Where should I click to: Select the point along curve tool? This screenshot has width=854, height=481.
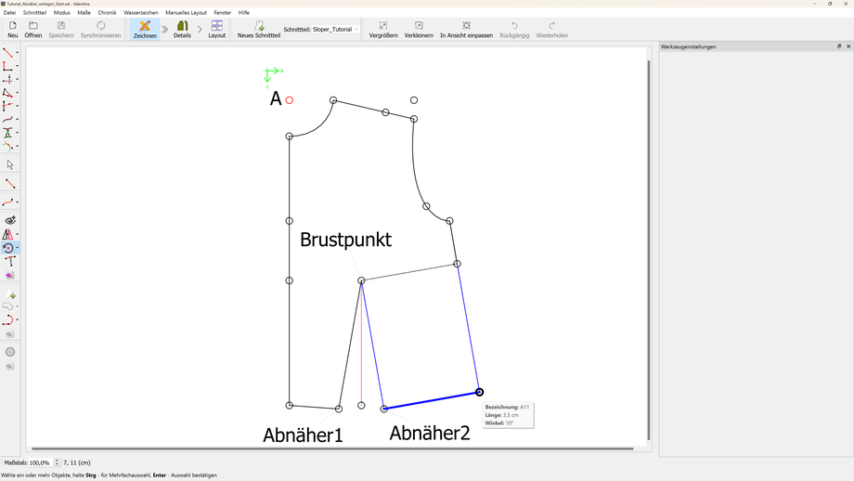click(7, 119)
